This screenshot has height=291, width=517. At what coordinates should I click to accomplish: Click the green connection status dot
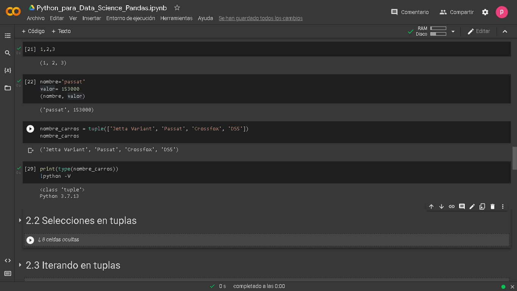[503, 287]
